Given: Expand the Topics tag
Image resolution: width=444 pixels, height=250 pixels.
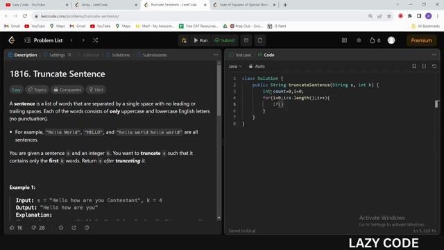Looking at the screenshot, I should 37,90.
